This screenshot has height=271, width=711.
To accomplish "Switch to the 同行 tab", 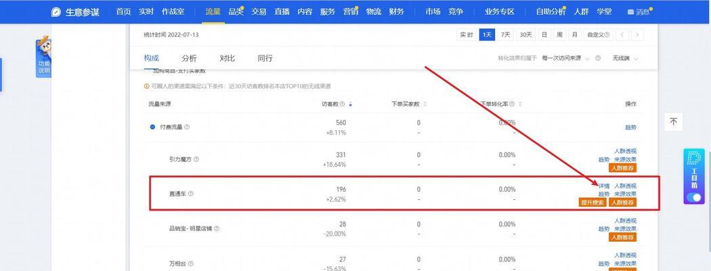I will 265,58.
